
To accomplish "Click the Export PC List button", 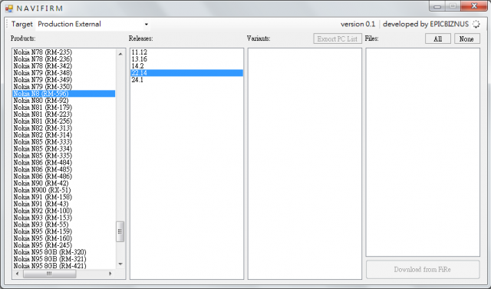I will coord(338,39).
